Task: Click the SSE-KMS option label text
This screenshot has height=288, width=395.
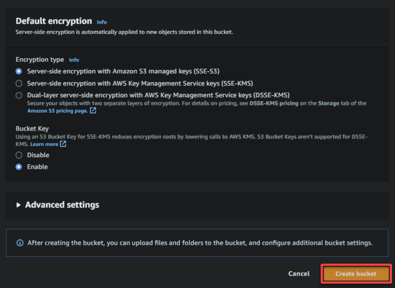Action: tap(140, 83)
